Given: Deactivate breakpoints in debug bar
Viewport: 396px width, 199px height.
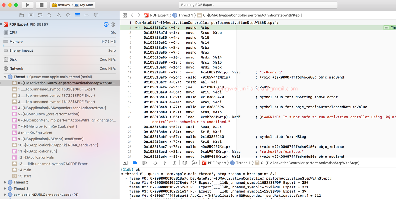Looking at the screenshot, I should [135, 163].
